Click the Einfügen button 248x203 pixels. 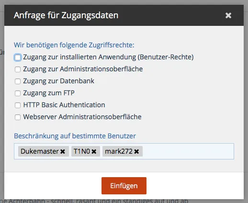click(124, 186)
